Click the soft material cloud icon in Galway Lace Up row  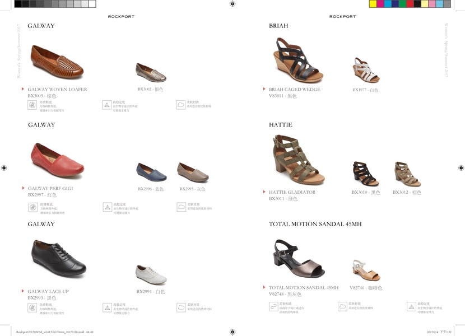(x=181, y=307)
